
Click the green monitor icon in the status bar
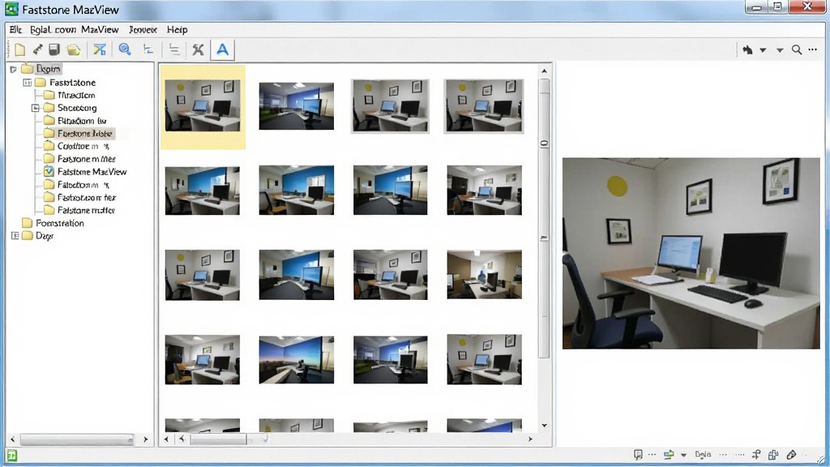(x=669, y=455)
